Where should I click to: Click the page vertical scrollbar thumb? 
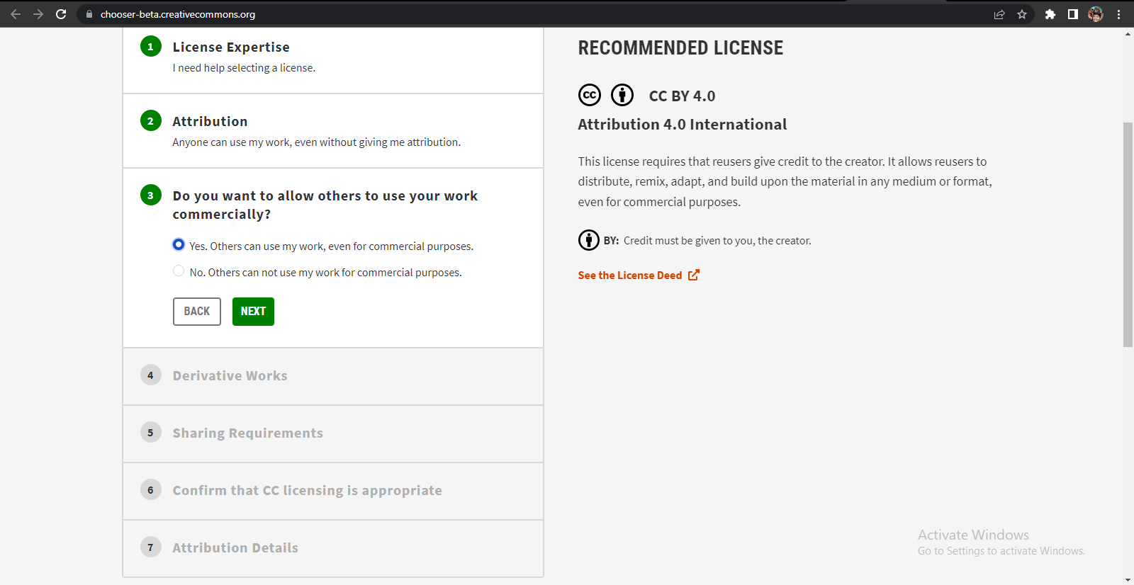[1128, 234]
